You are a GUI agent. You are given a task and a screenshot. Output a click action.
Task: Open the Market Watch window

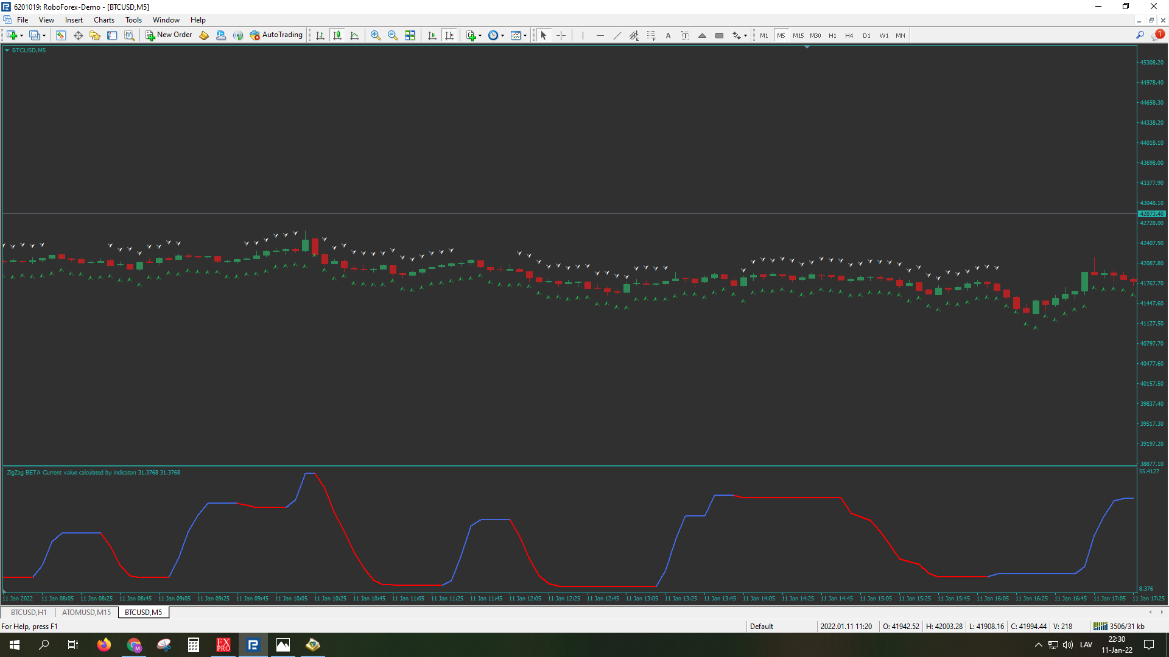[61, 35]
